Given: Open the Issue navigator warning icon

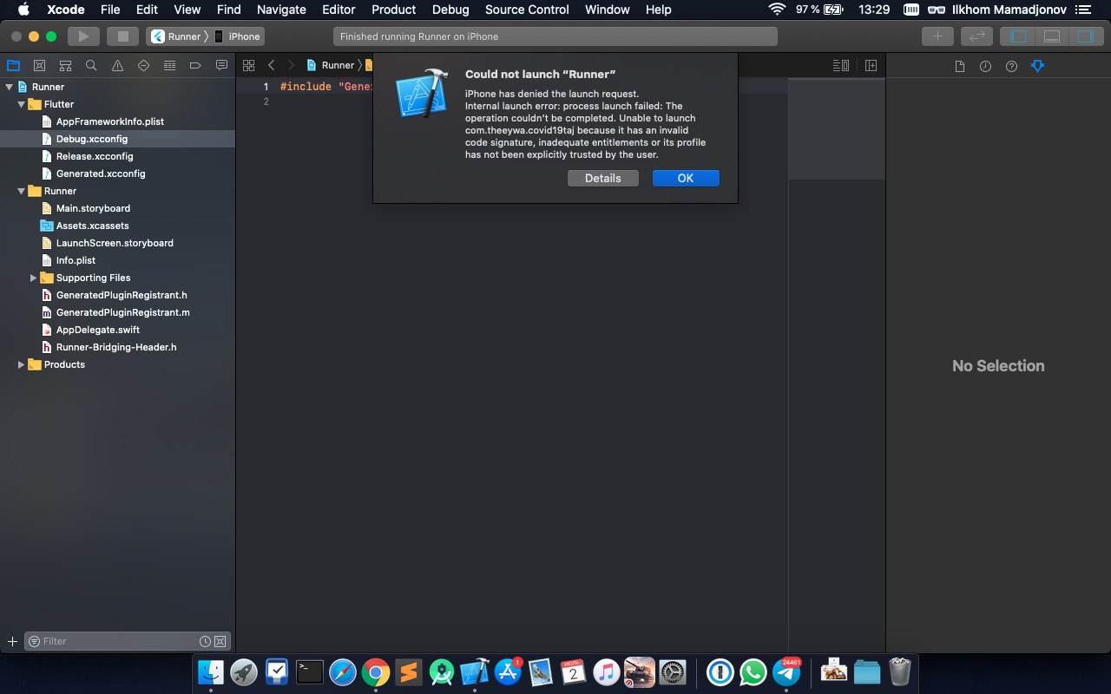Looking at the screenshot, I should pyautogui.click(x=117, y=65).
